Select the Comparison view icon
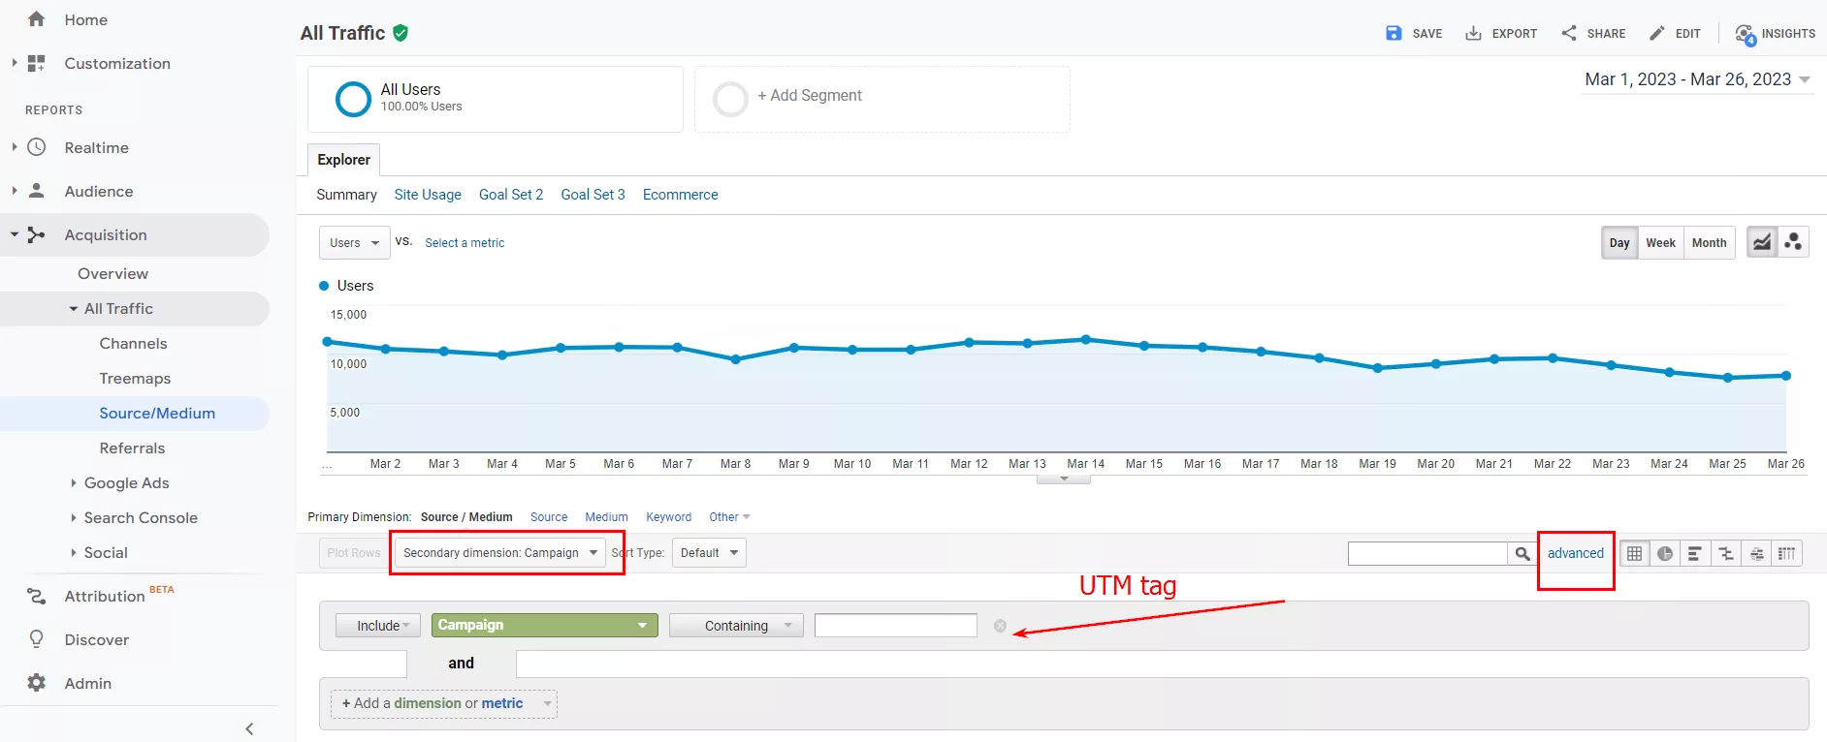 click(x=1726, y=553)
